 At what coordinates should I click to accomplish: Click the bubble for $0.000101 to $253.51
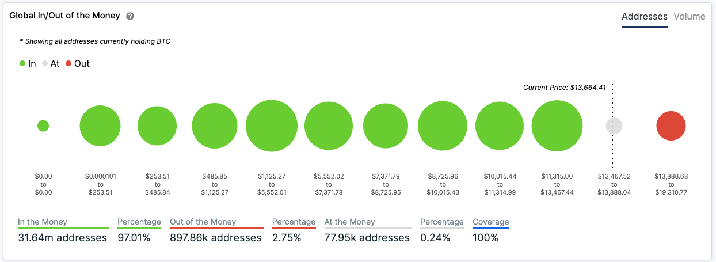tap(100, 126)
